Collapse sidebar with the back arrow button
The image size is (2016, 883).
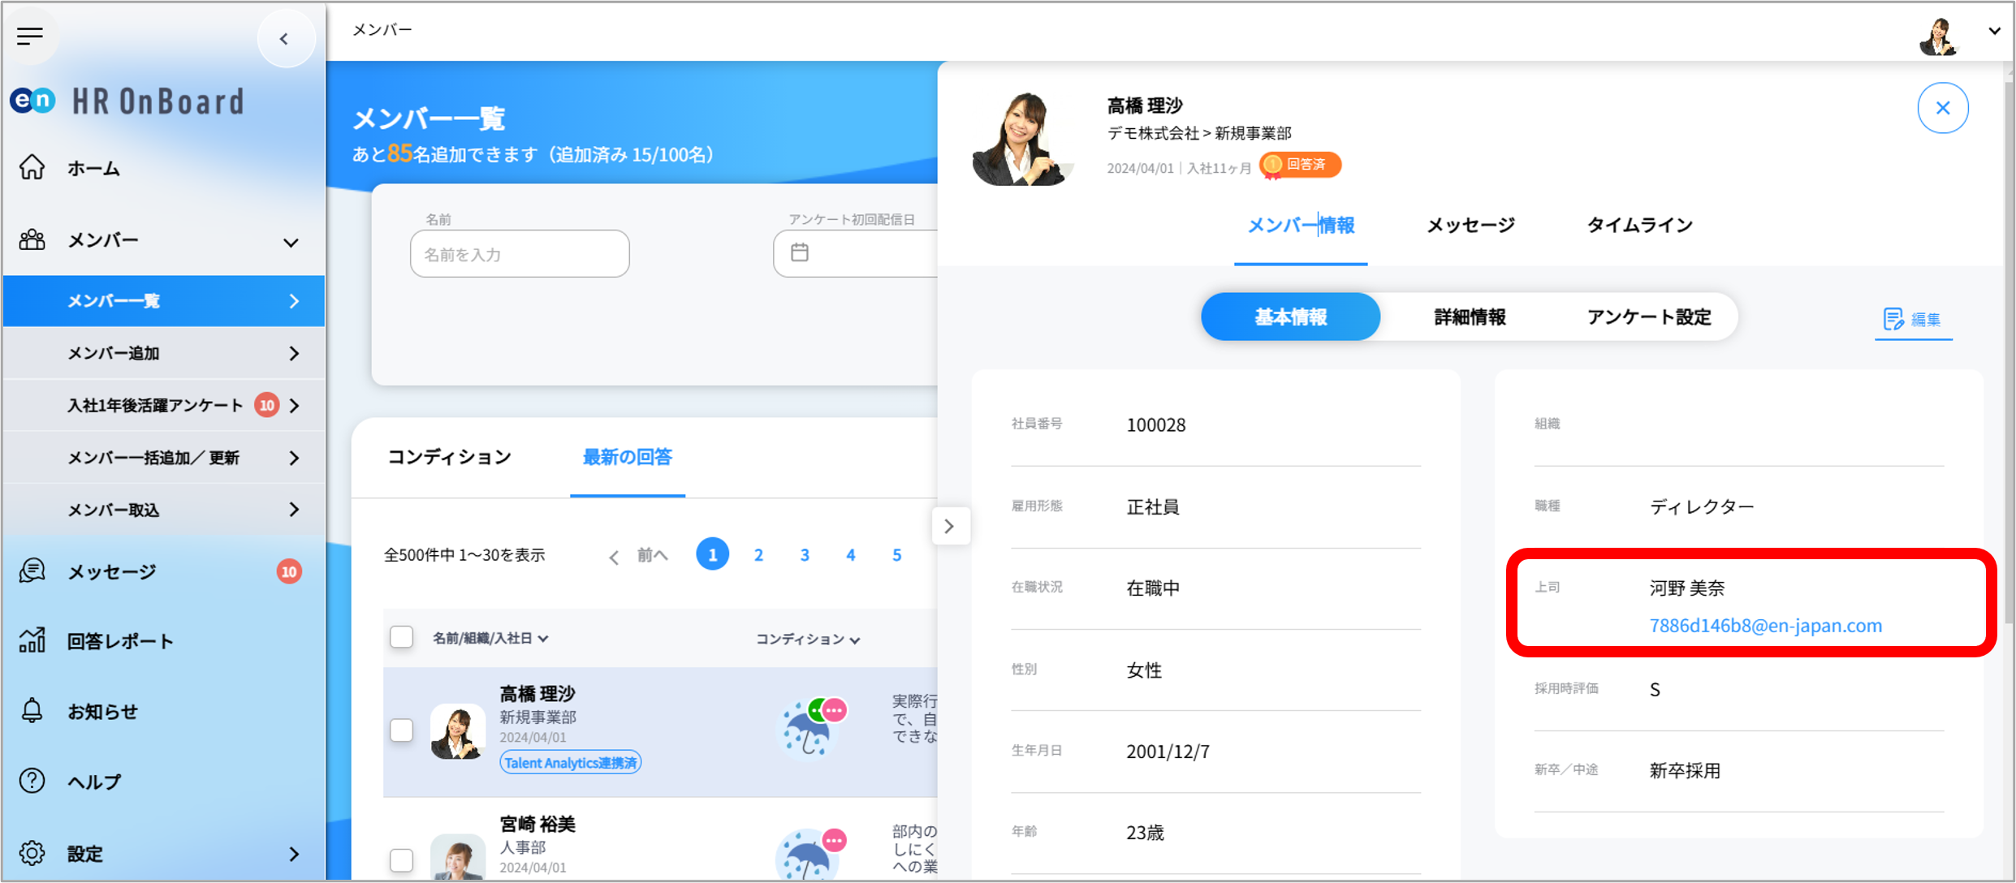(285, 38)
